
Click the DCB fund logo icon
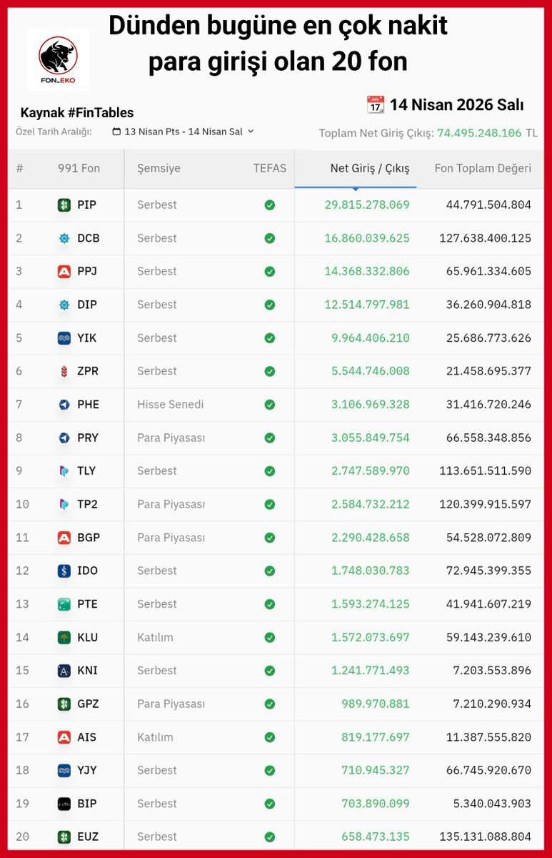pyautogui.click(x=64, y=238)
